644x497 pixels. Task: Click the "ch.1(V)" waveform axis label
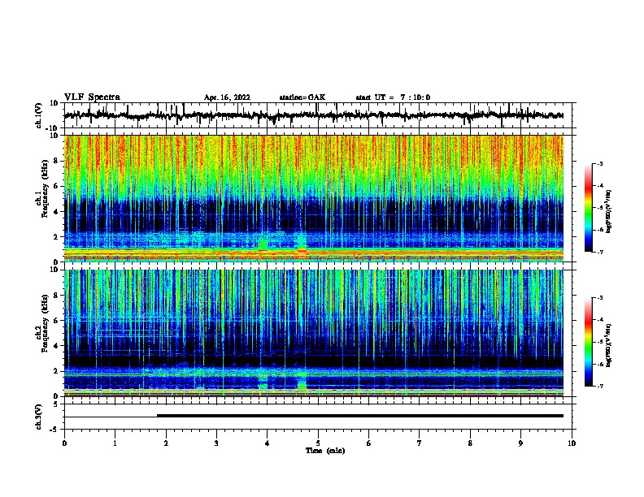pos(39,115)
